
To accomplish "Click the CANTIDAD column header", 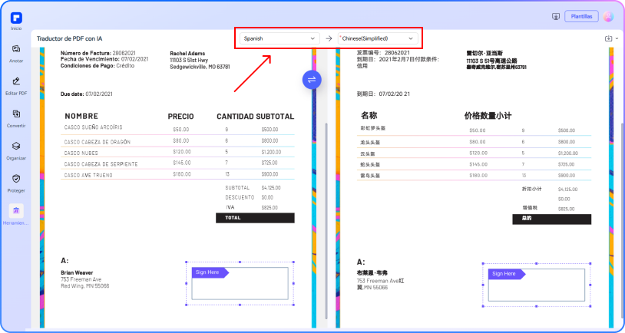I will (x=235, y=117).
